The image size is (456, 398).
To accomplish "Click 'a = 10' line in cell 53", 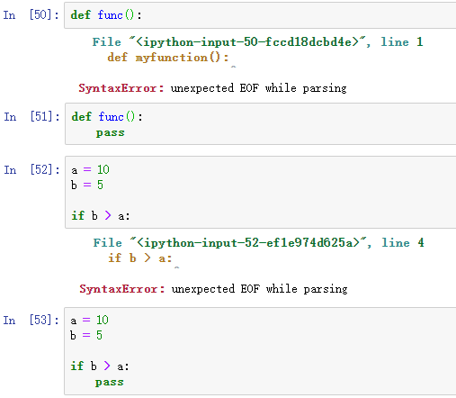I will (89, 321).
